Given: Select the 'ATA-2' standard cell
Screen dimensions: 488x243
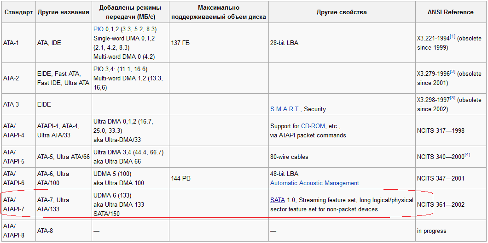Looking at the screenshot, I should [18, 78].
